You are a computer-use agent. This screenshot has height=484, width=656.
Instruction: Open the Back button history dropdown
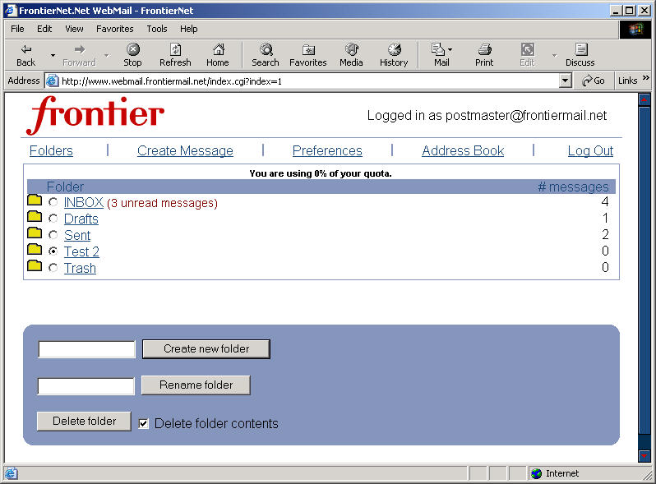click(53, 55)
